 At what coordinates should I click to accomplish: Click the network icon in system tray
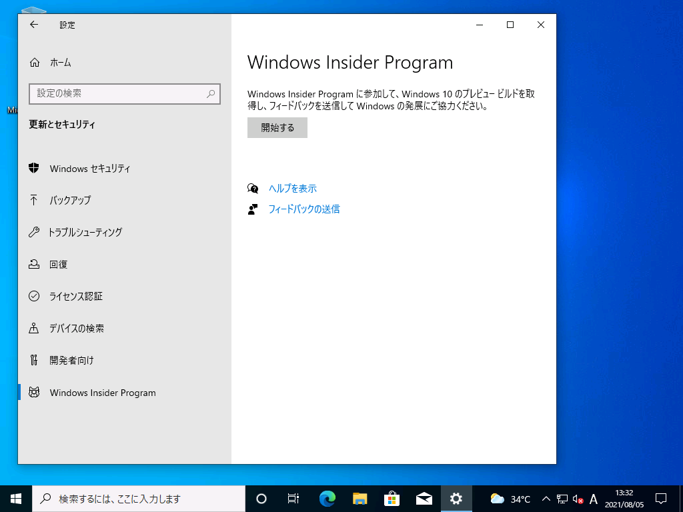[562, 499]
